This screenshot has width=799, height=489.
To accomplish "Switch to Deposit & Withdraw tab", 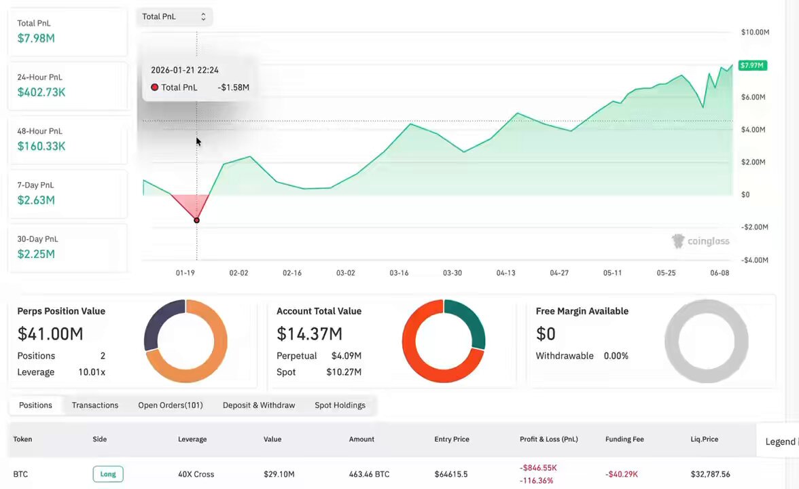I will 259,405.
